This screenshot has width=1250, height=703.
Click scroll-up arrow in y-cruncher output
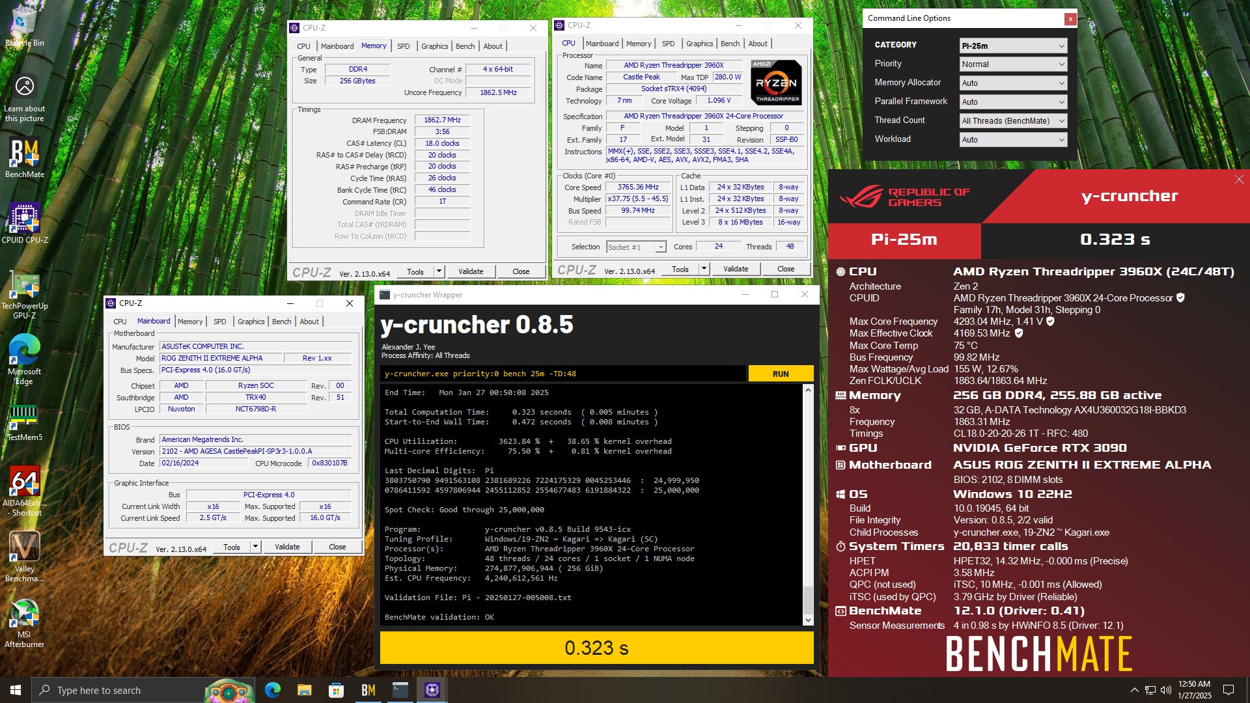click(x=808, y=390)
